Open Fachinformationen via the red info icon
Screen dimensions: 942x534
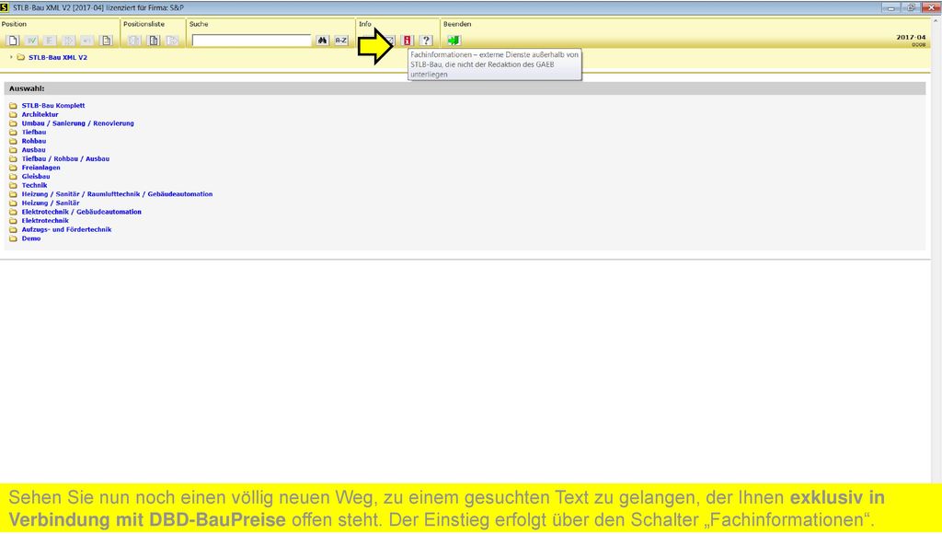pyautogui.click(x=408, y=41)
